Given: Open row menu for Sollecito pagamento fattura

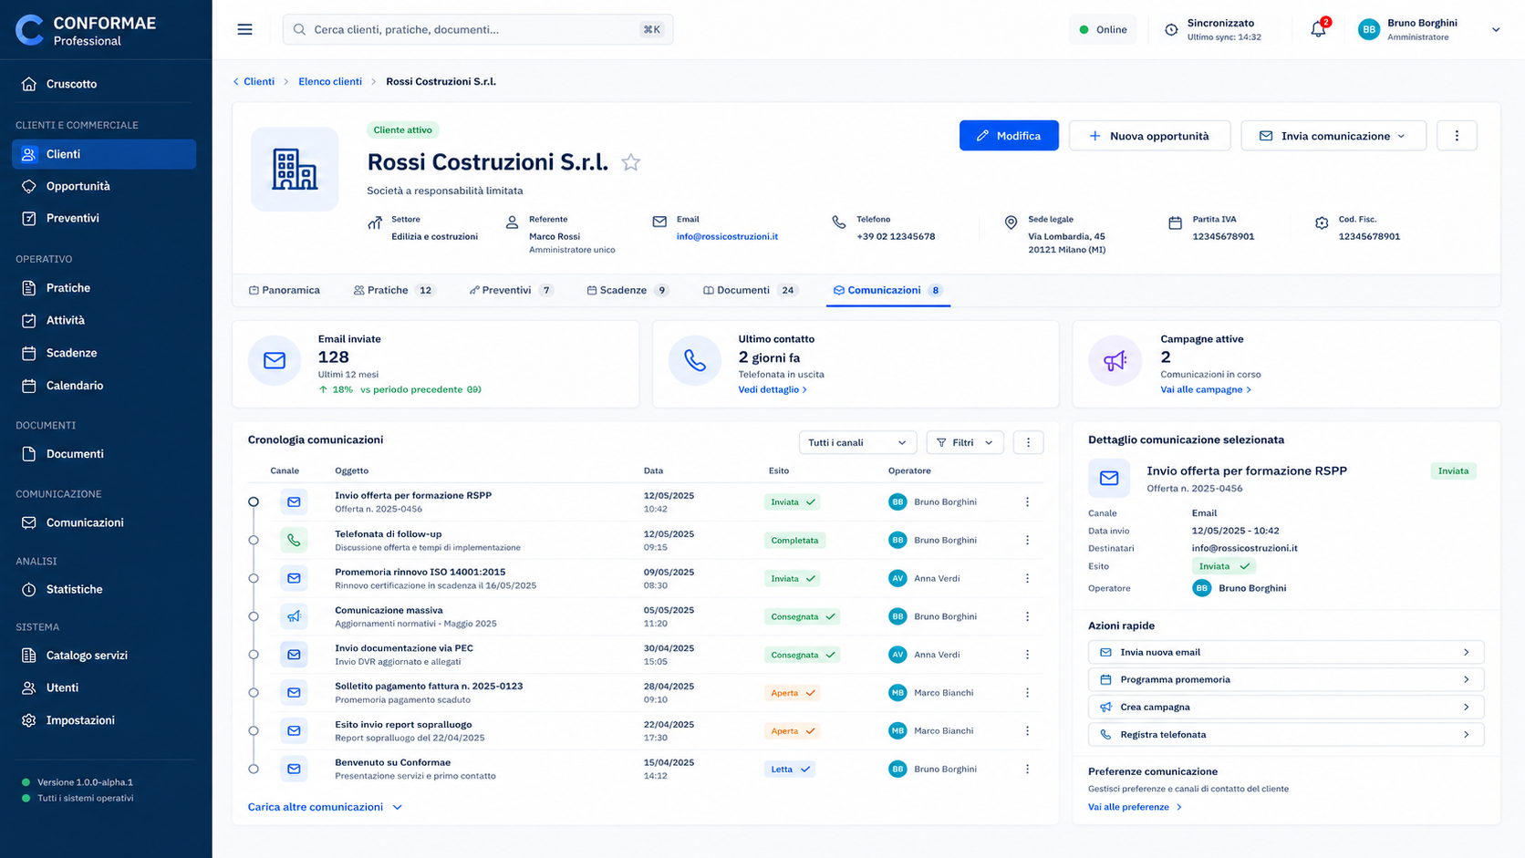Looking at the screenshot, I should coord(1027,693).
